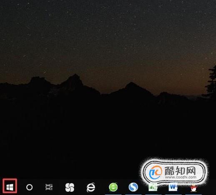Open the Windows Start menu
The image size is (216, 195).
(10, 187)
